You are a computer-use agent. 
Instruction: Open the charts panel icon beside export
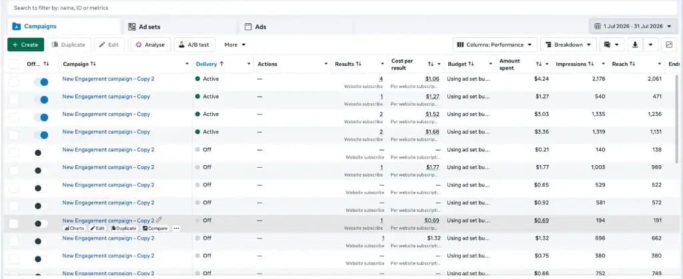click(669, 45)
